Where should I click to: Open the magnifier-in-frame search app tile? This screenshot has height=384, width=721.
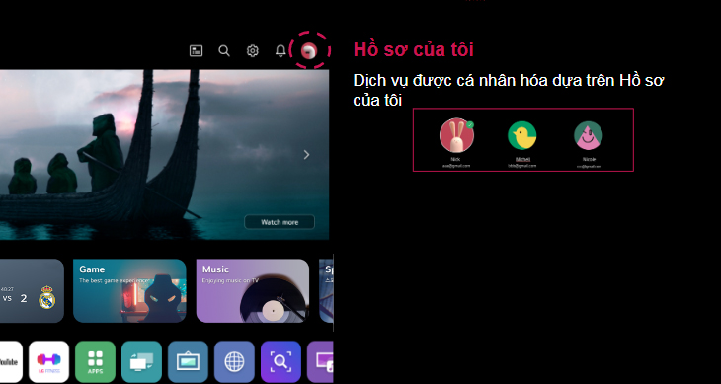point(280,362)
